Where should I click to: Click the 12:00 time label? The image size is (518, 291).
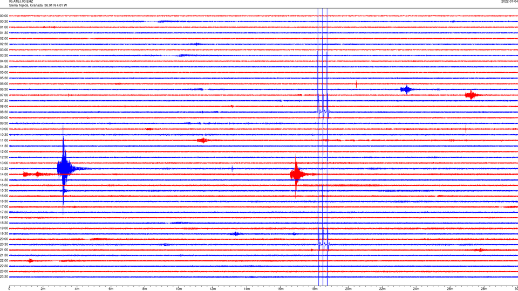(4, 152)
